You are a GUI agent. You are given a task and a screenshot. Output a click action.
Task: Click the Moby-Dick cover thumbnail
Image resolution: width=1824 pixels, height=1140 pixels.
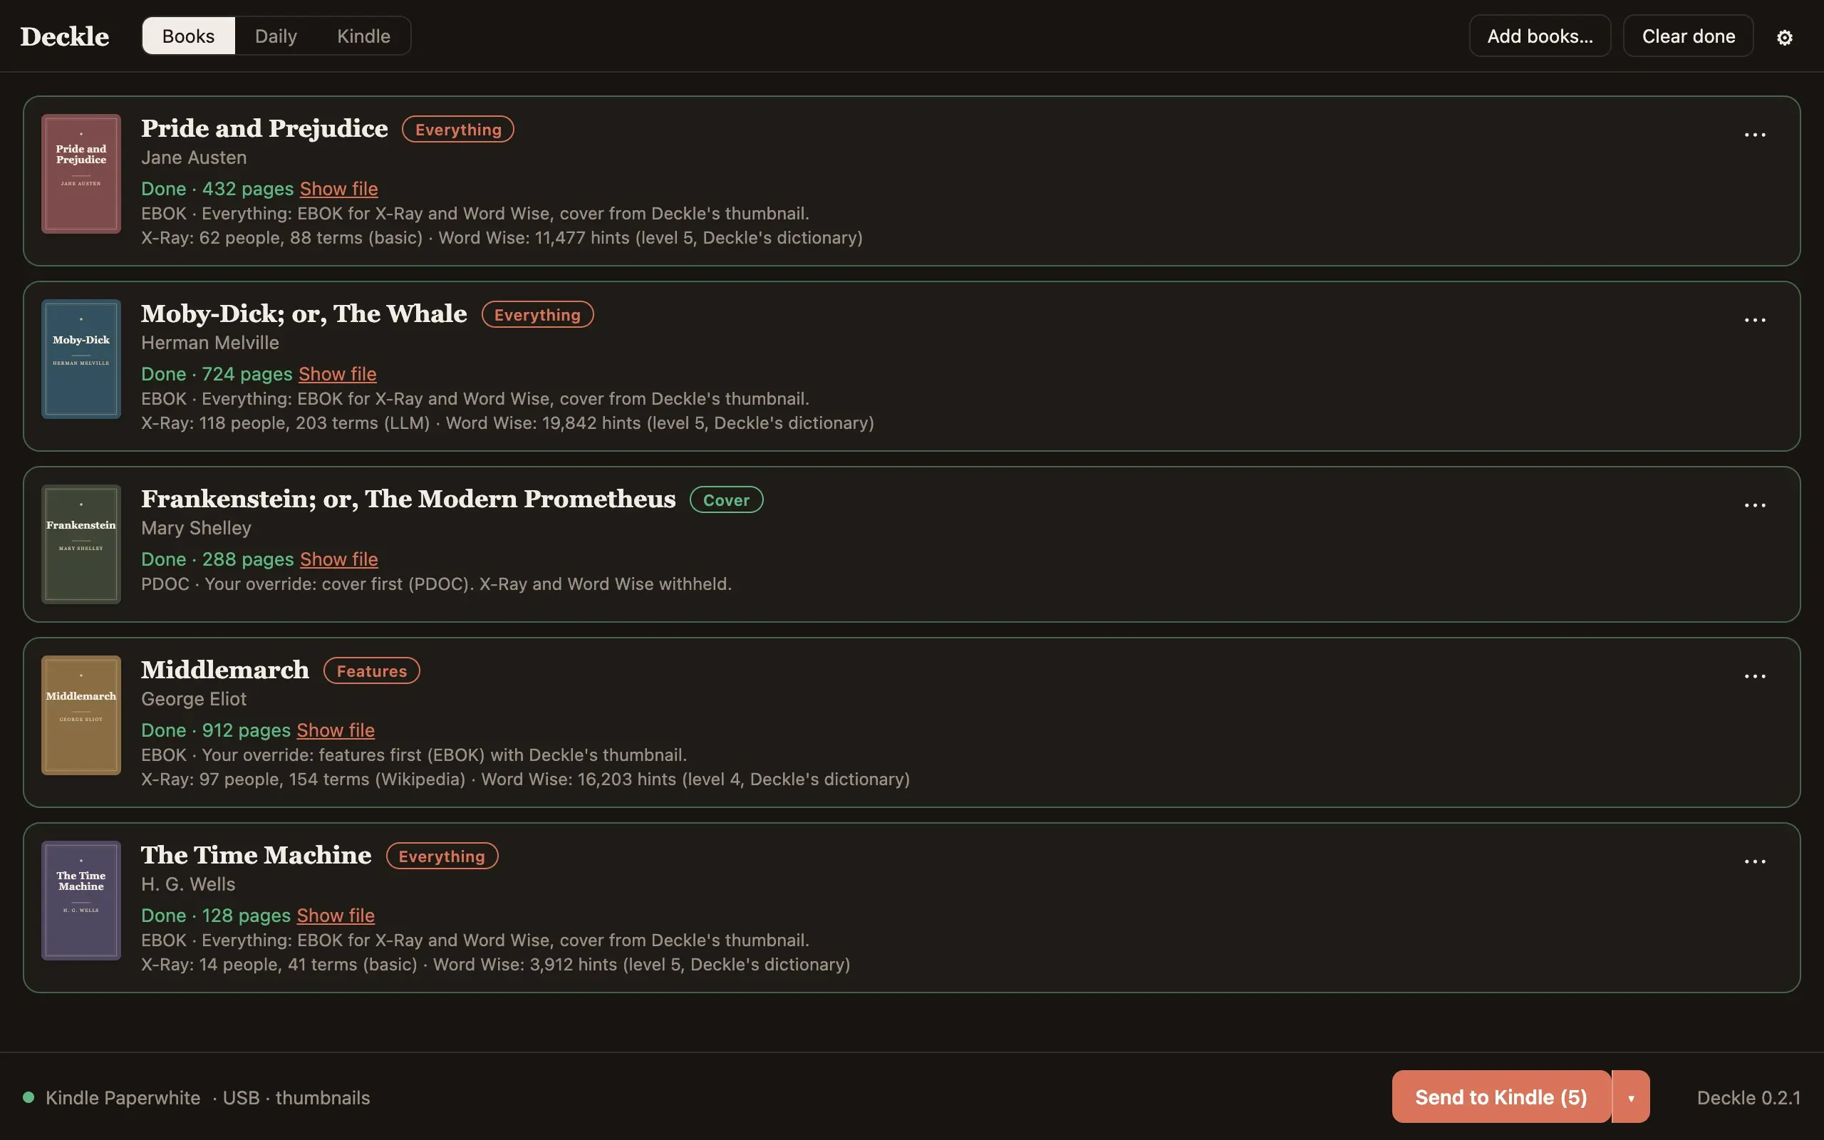tap(81, 359)
